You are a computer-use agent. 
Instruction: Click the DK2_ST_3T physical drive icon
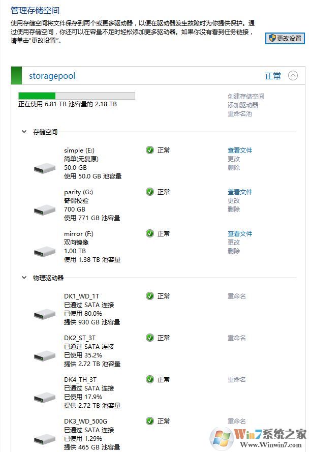coord(44,355)
